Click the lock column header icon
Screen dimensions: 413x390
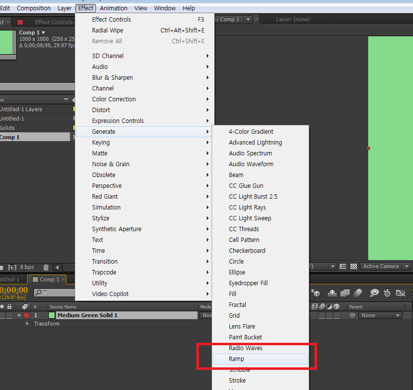point(9,306)
